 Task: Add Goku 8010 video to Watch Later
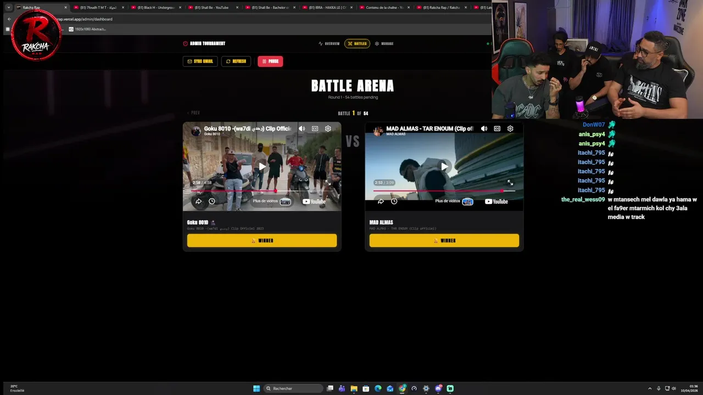(211, 201)
